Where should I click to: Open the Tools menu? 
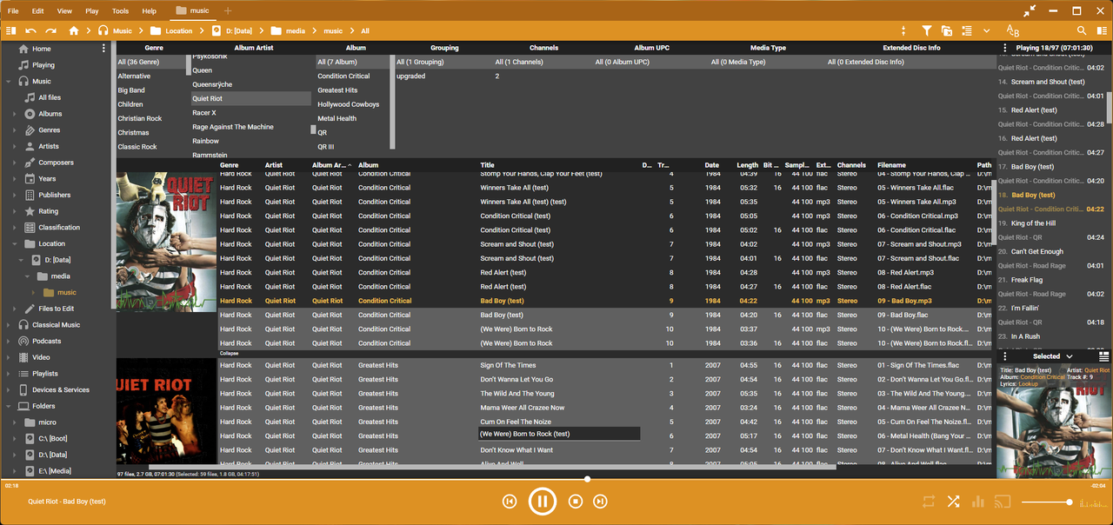(x=120, y=11)
